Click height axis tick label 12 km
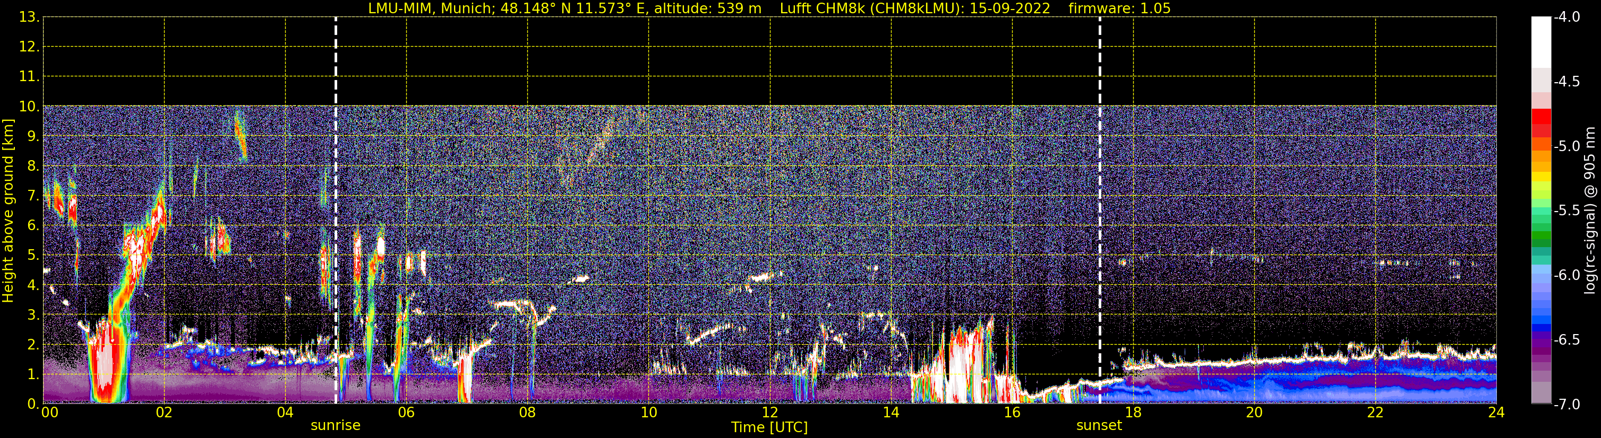Image resolution: width=1601 pixels, height=438 pixels. point(29,47)
